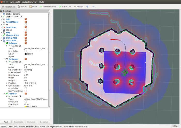Click the Planner Plan path icon
The height and width of the screenshot is (128, 181).
[x=4, y=35]
